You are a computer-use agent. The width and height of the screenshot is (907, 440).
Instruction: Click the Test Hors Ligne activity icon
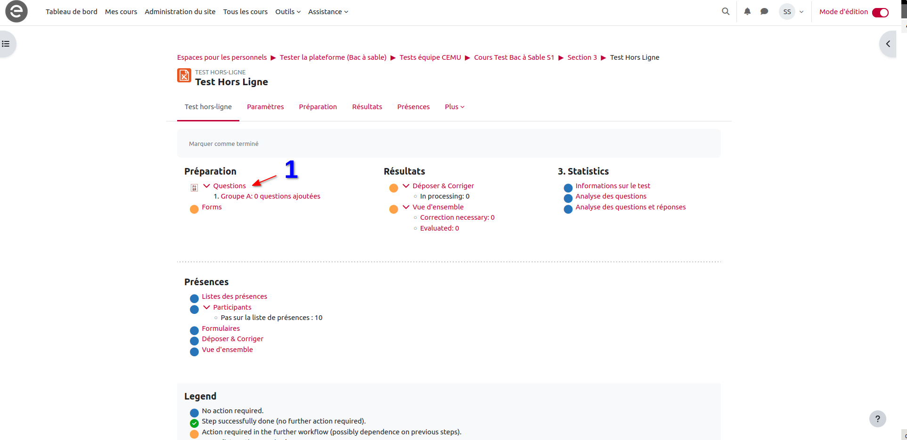coord(184,75)
